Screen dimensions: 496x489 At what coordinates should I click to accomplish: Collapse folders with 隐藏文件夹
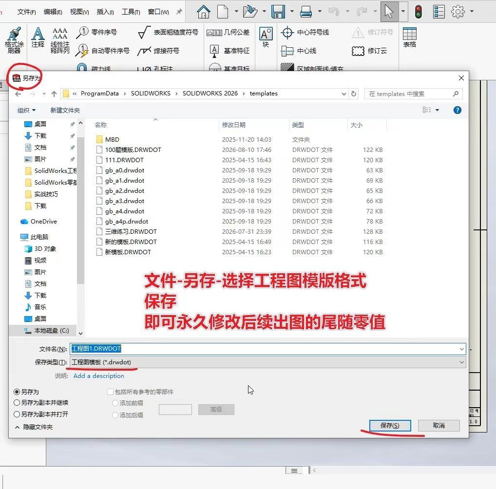coord(34,427)
